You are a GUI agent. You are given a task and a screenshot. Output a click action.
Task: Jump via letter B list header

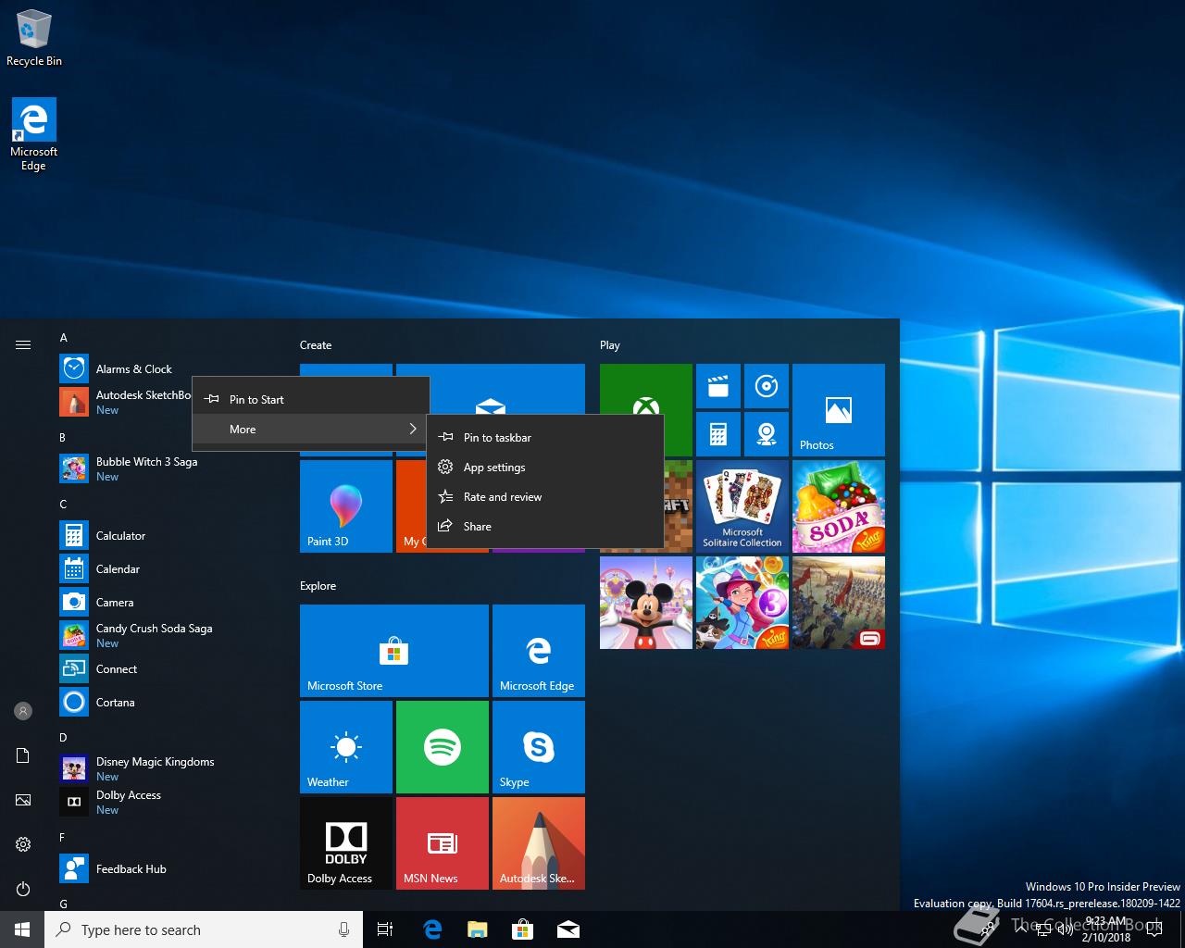pyautogui.click(x=63, y=437)
